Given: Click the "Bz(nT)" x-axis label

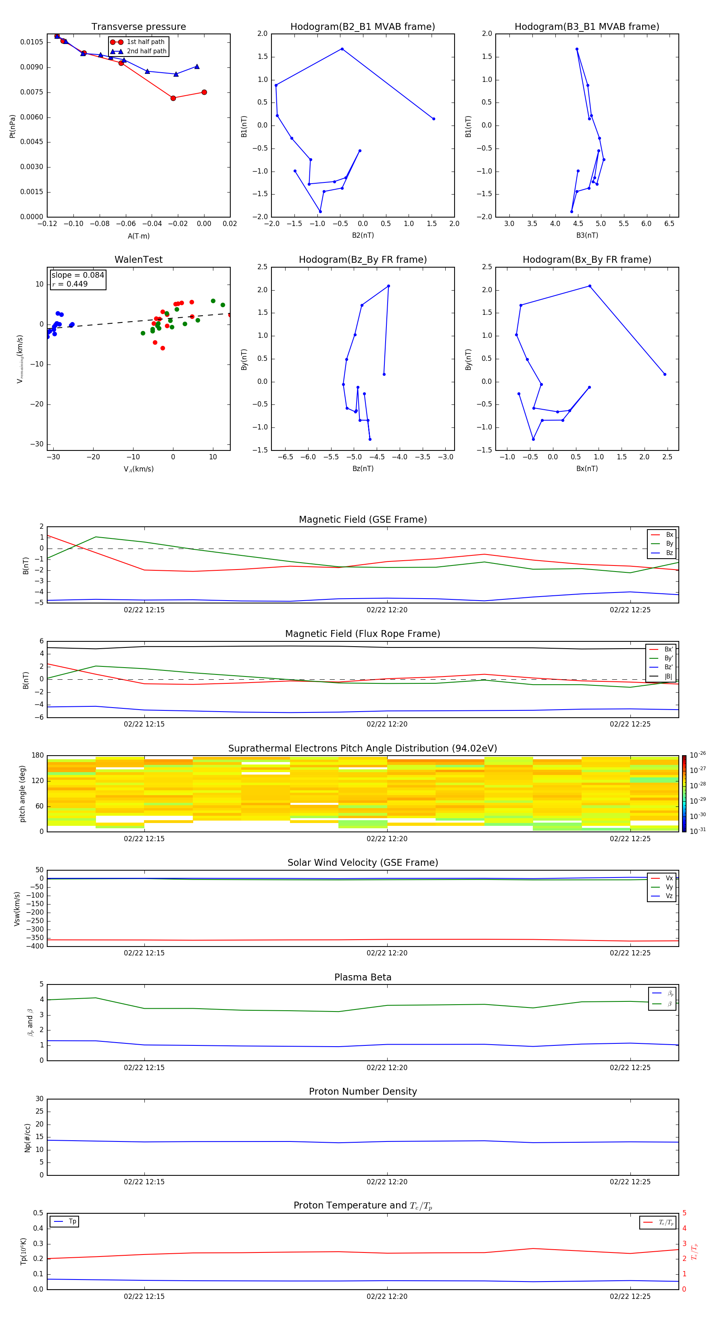Looking at the screenshot, I should click(x=363, y=469).
